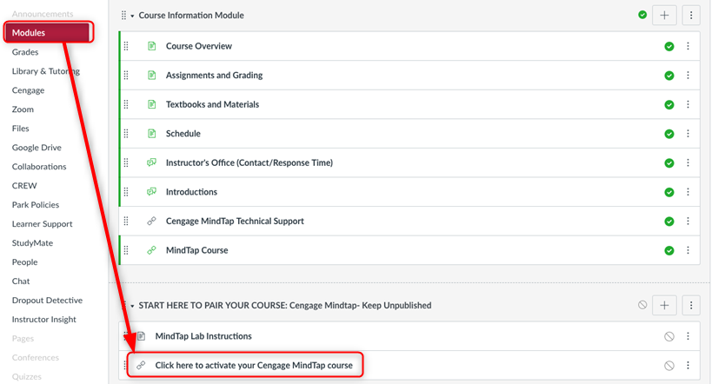Click the link icon beside Click here to activate
The width and height of the screenshot is (718, 384).
141,365
